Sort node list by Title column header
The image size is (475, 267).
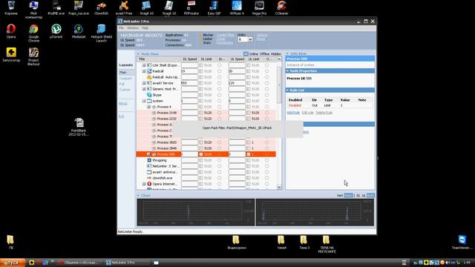(159, 59)
